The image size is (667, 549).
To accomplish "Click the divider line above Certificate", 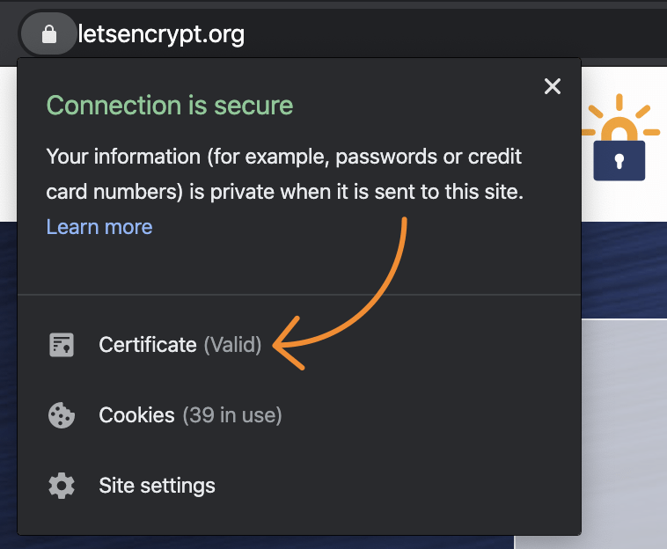I will [299, 294].
